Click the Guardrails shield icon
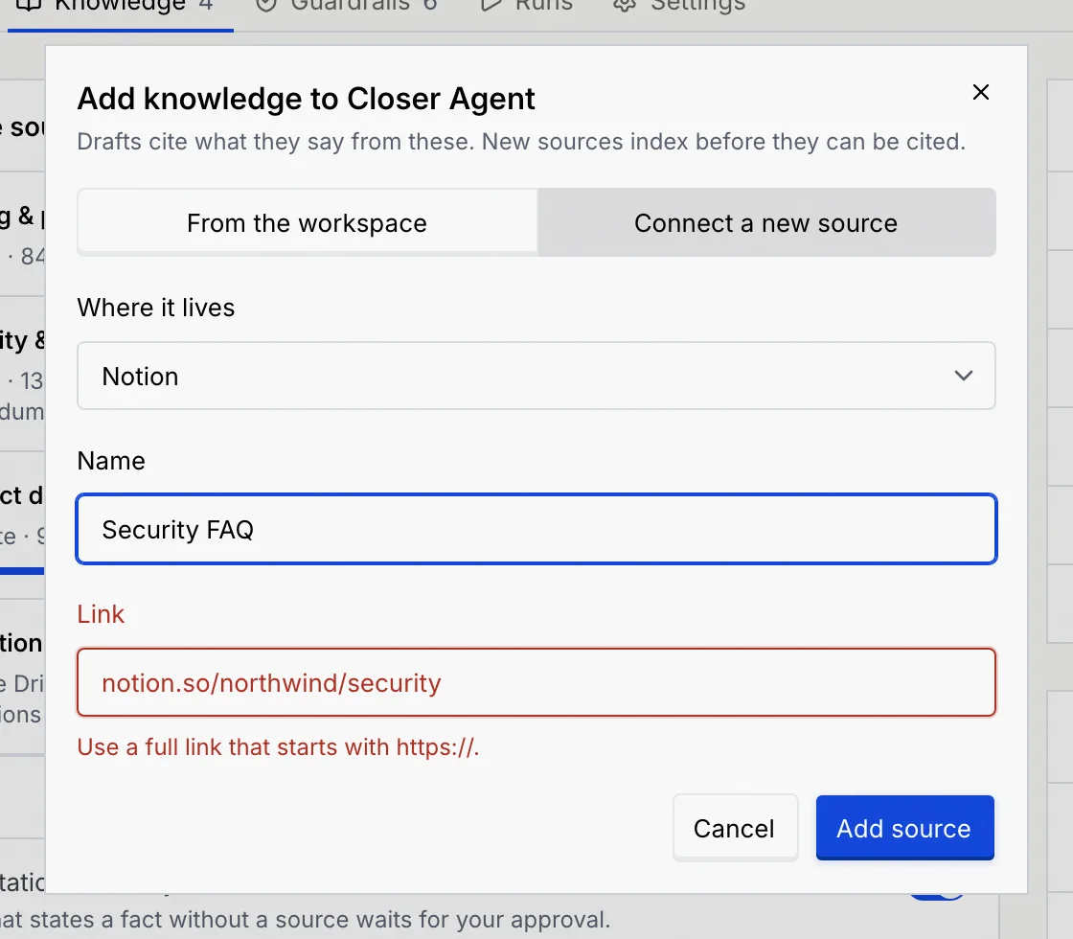1073x939 pixels. click(x=266, y=6)
